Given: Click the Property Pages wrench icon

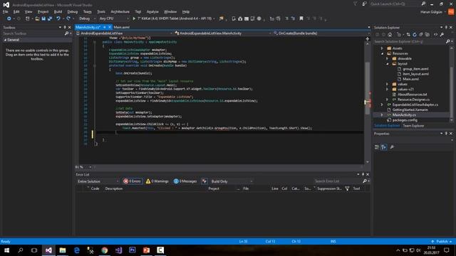Looking at the screenshot, I should coord(392,147).
